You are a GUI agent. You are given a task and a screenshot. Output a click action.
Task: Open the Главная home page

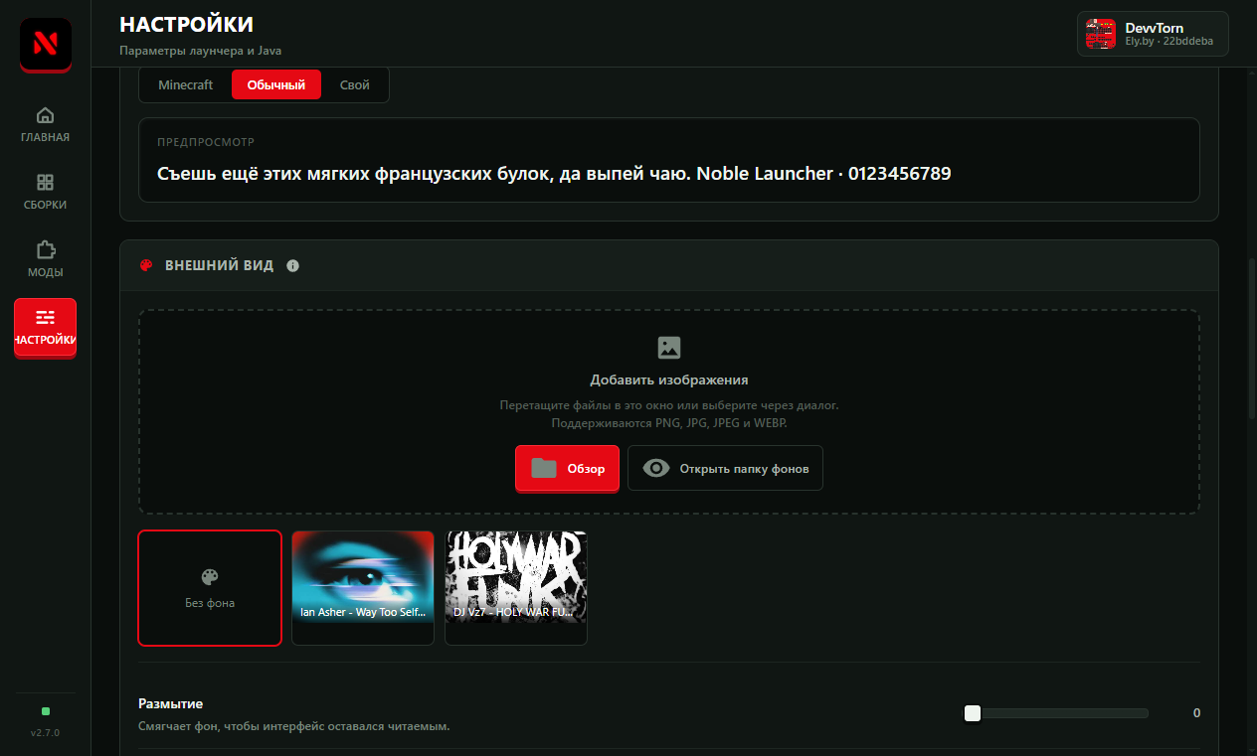click(45, 124)
